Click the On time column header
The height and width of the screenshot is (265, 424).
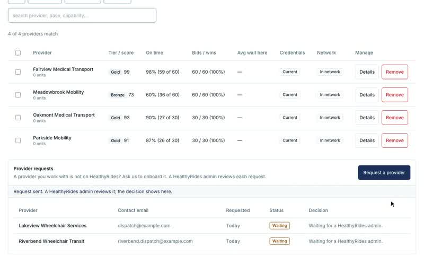point(154,52)
